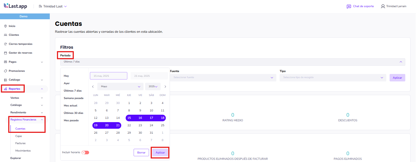Open the Mayo month dropdown
This screenshot has height=162, width=416.
click(120, 87)
